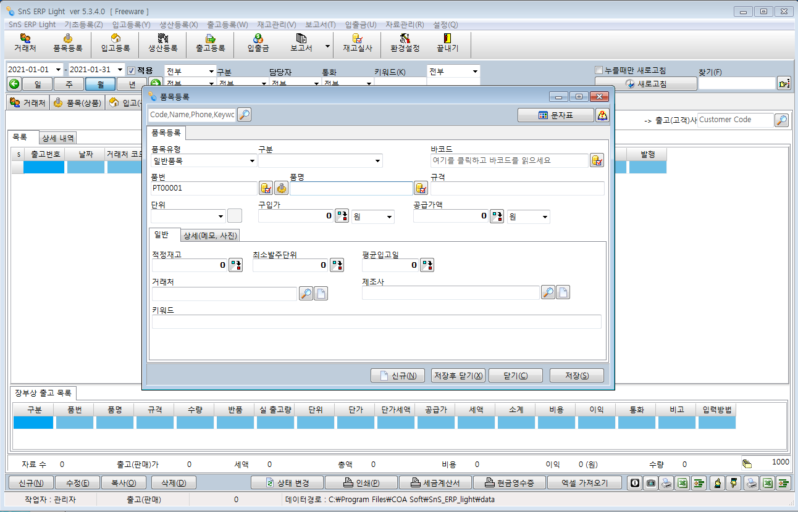This screenshot has width=798, height=512.
Task: Open 생산등록 from the toolbar
Action: coord(162,43)
